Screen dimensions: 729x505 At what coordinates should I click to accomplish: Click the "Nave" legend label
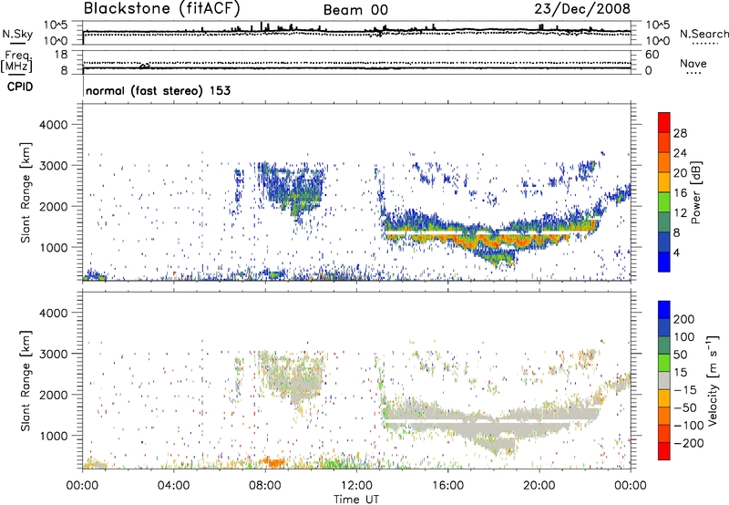693,63
